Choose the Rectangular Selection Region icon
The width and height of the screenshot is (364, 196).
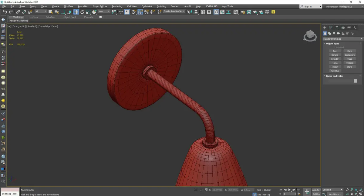point(63,12)
